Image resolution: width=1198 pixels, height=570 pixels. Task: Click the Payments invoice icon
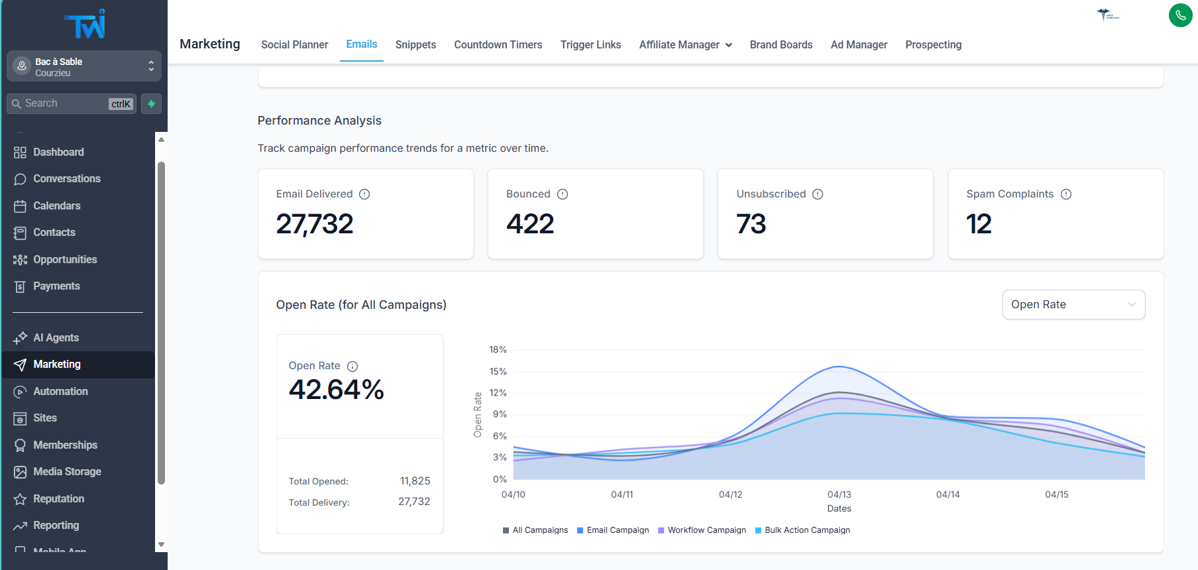20,286
